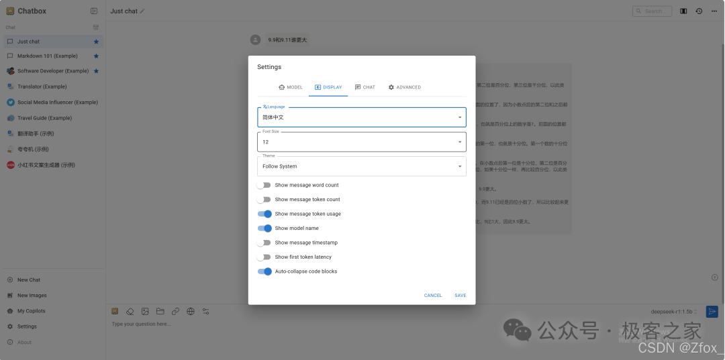
Task: Click the archive icon beside Chat label
Action: 96,27
